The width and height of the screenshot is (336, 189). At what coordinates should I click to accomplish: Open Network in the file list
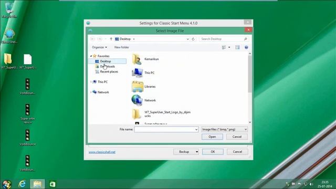(144, 100)
